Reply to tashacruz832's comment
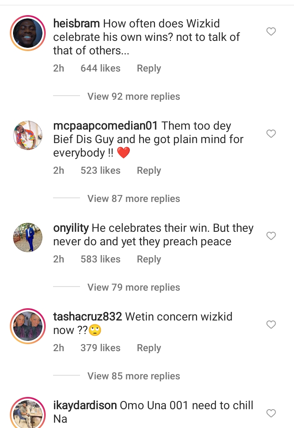 [149, 348]
